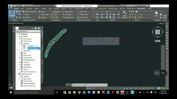Click the Rotate tool in Modify panel
The width and height of the screenshot is (177, 99).
click(x=110, y=12)
